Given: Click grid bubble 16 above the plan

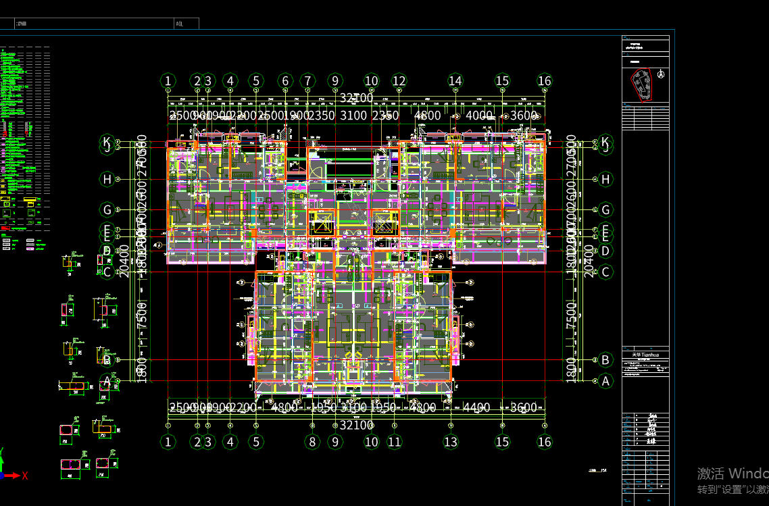Looking at the screenshot, I should 545,81.
